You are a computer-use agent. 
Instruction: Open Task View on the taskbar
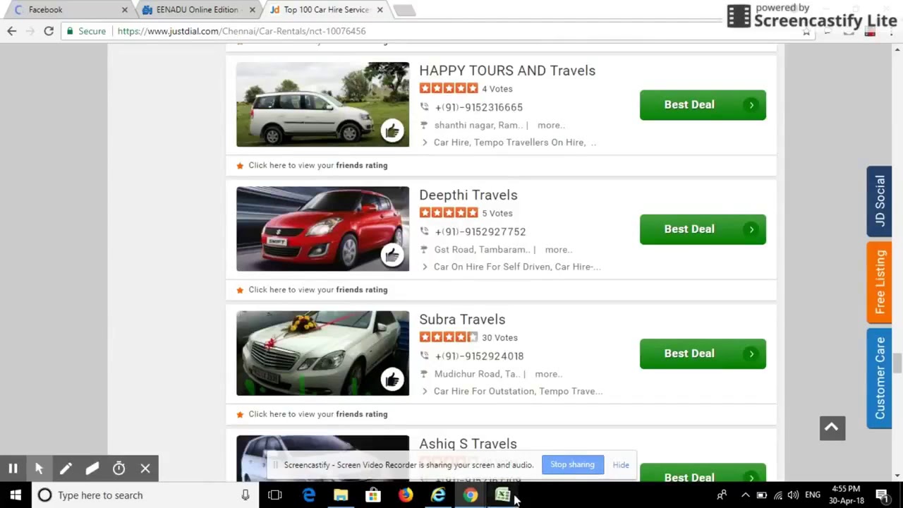pyautogui.click(x=275, y=495)
